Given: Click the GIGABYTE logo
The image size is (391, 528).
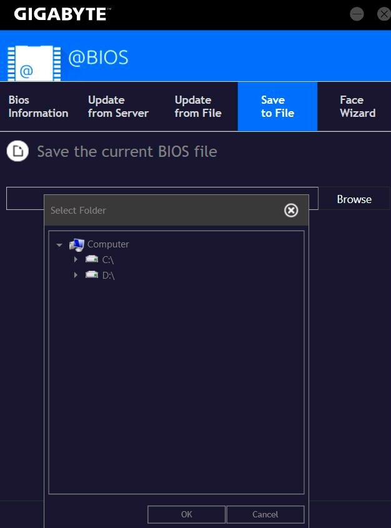Looking at the screenshot, I should click(x=62, y=14).
